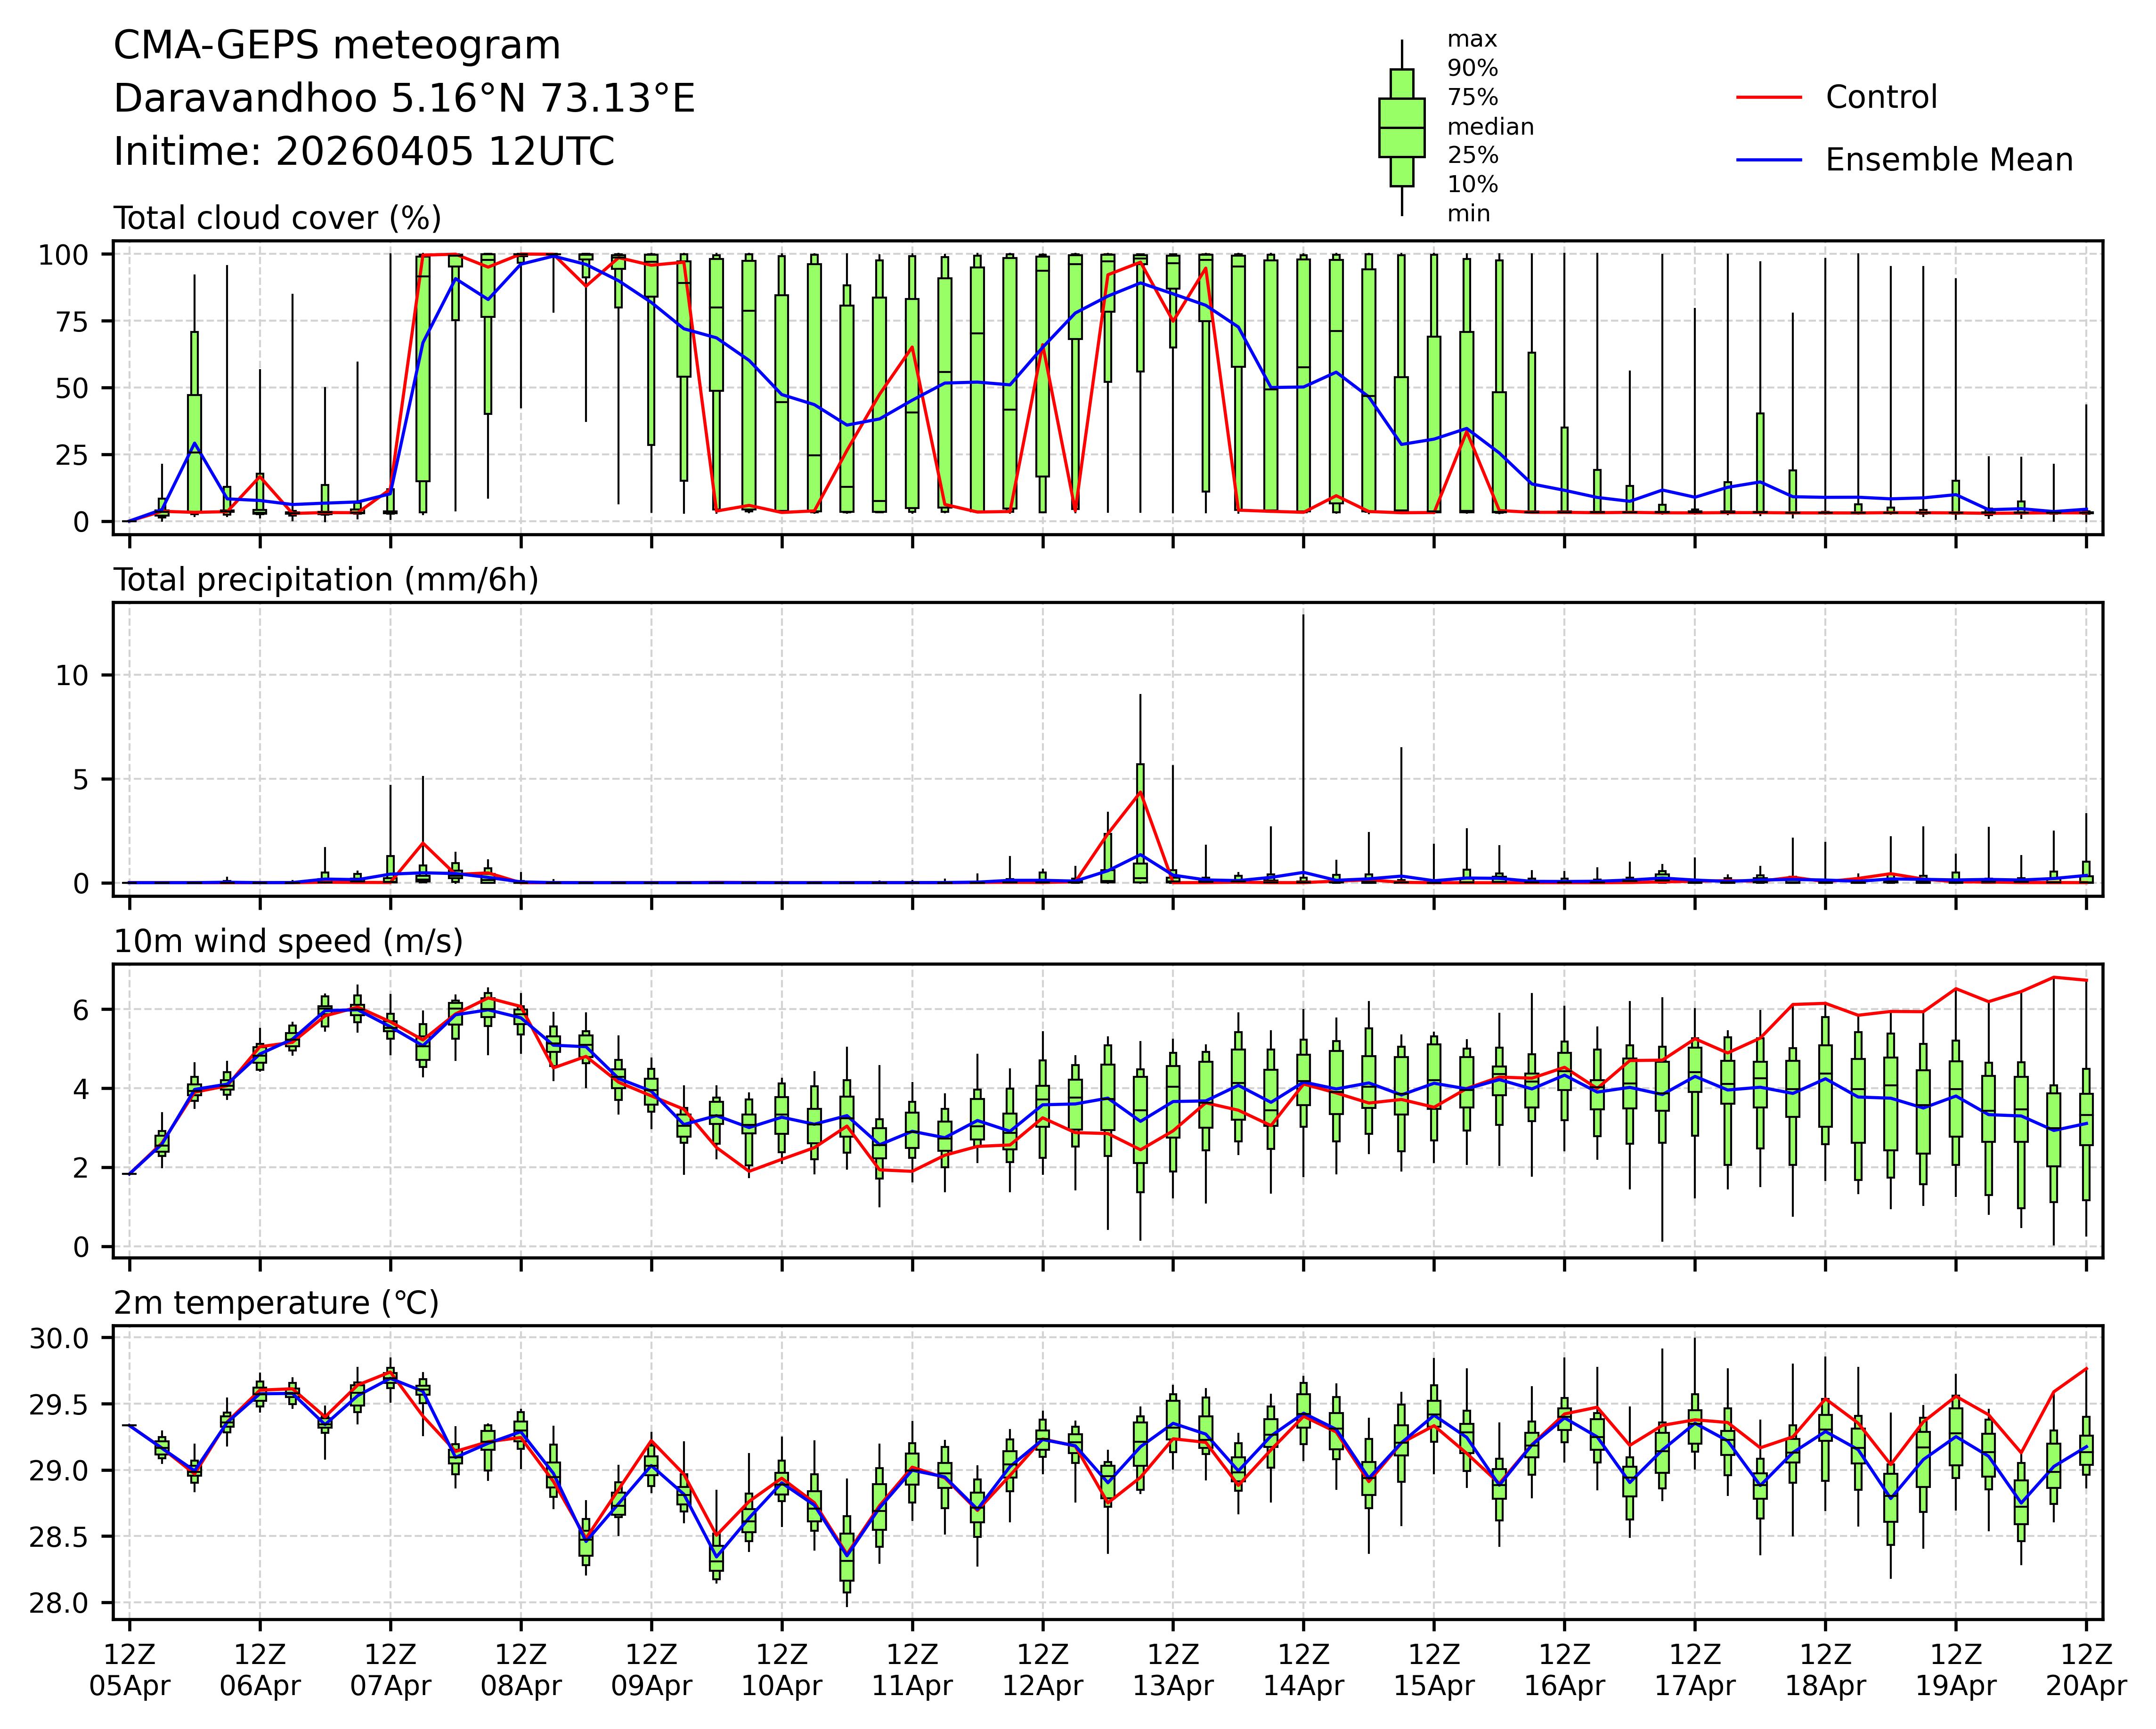Click the '12Z 09Apr' time axis label
Viewport: 2156px width, 1729px height.
(651, 1670)
